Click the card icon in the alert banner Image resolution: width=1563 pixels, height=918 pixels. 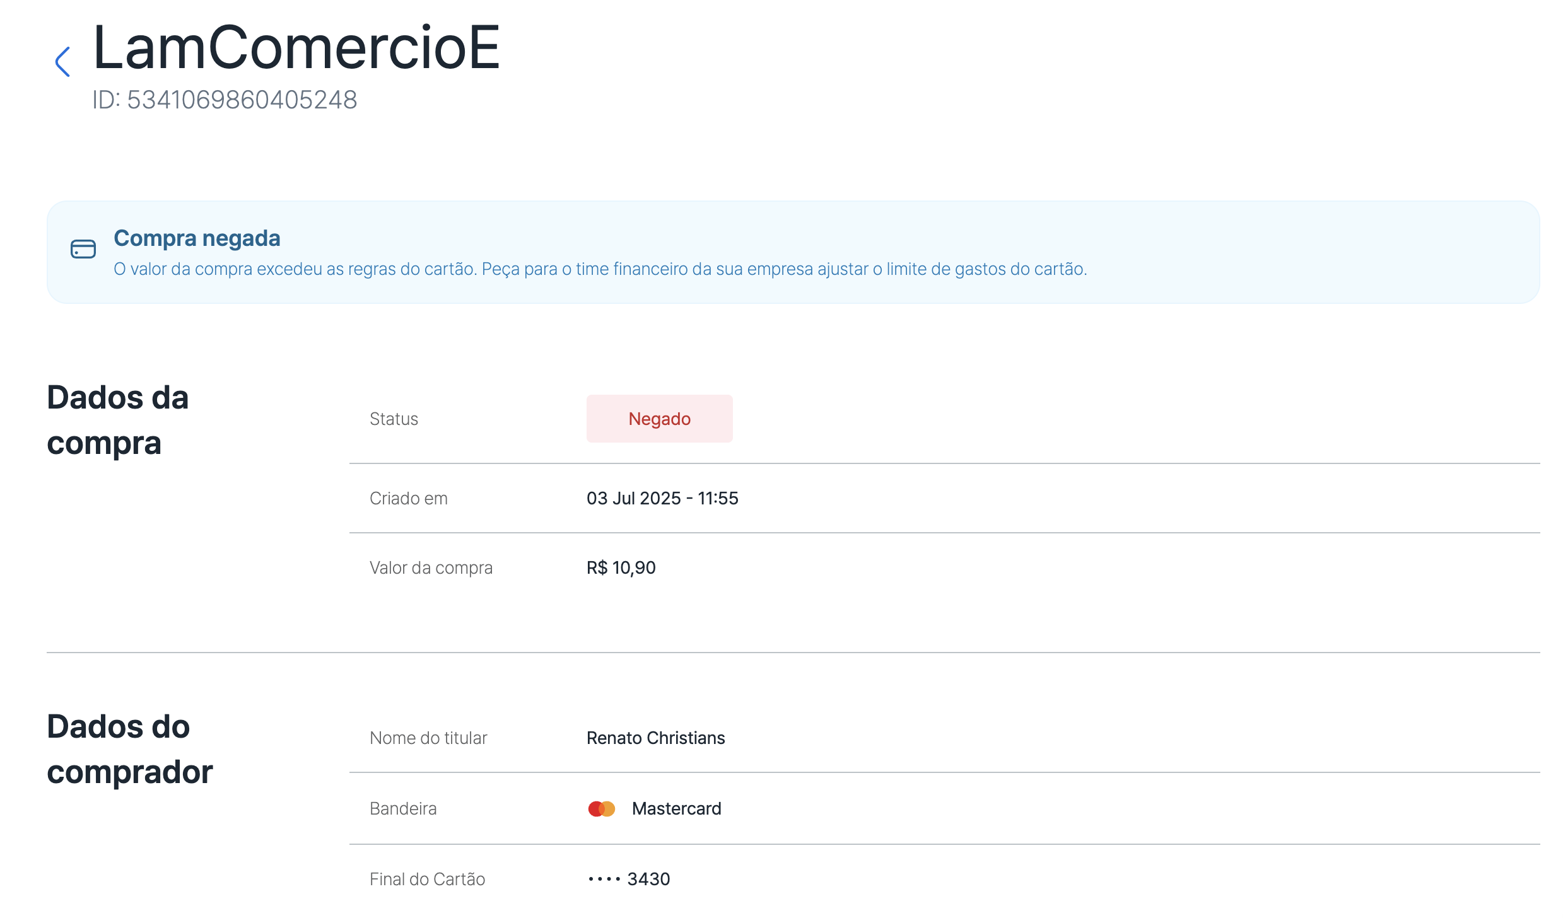pos(83,249)
